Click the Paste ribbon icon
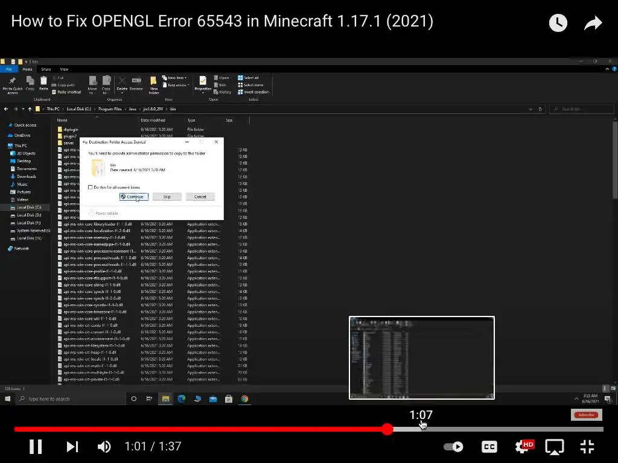Viewport: 618px width, 463px height. [43, 83]
